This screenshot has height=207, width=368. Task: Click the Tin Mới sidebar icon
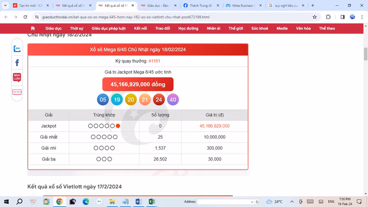tap(17, 92)
